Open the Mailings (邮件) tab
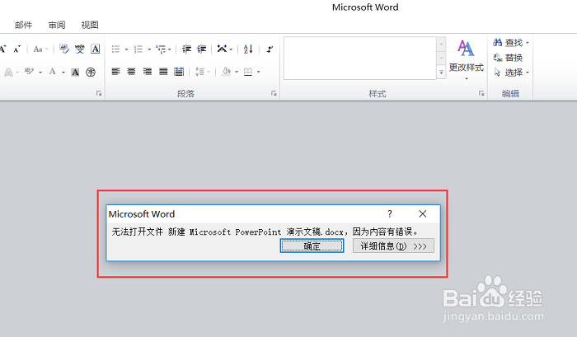This screenshot has height=337, width=577. pyautogui.click(x=24, y=25)
